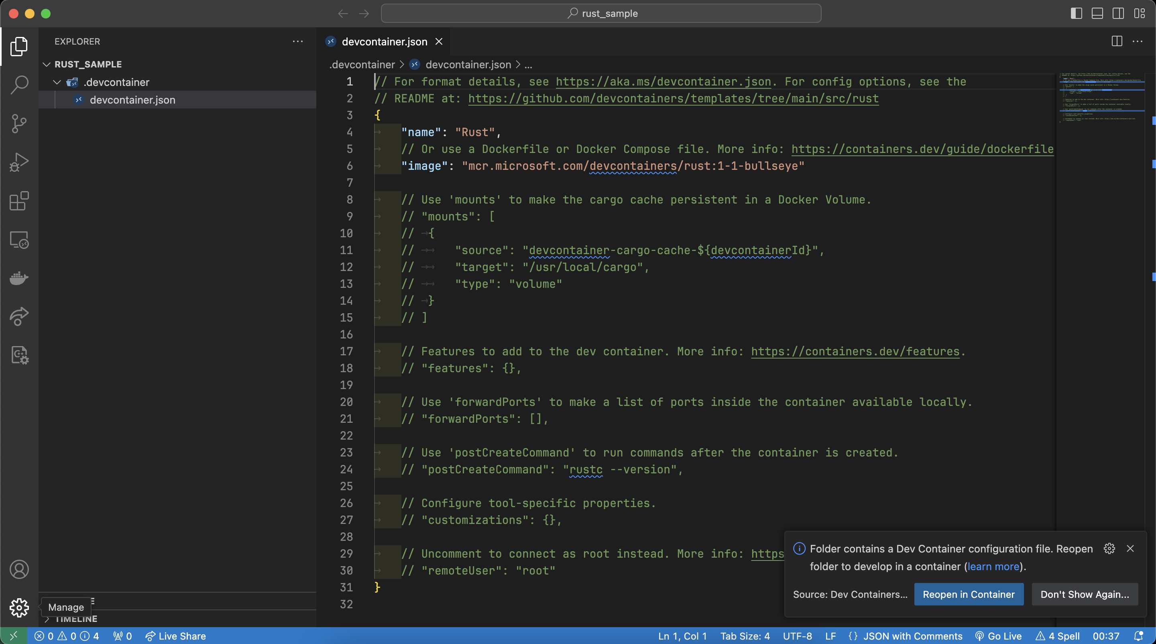The width and height of the screenshot is (1156, 644).
Task: Open the Search view in activity bar
Action: (19, 85)
